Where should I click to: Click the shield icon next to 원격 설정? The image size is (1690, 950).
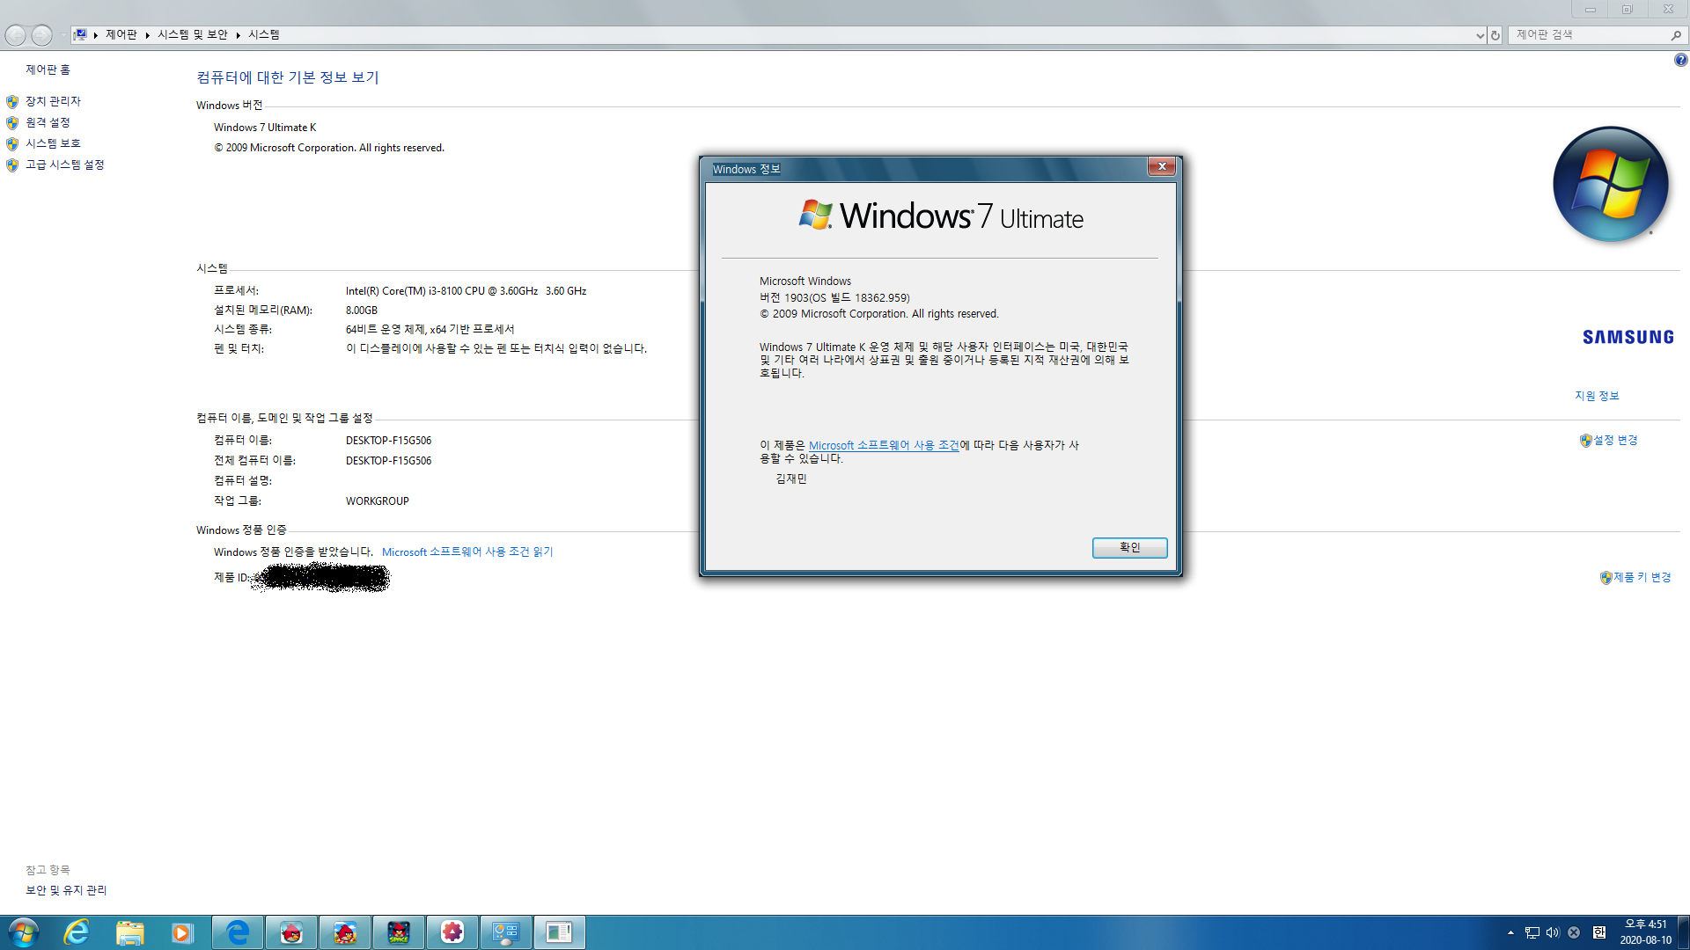pyautogui.click(x=12, y=123)
